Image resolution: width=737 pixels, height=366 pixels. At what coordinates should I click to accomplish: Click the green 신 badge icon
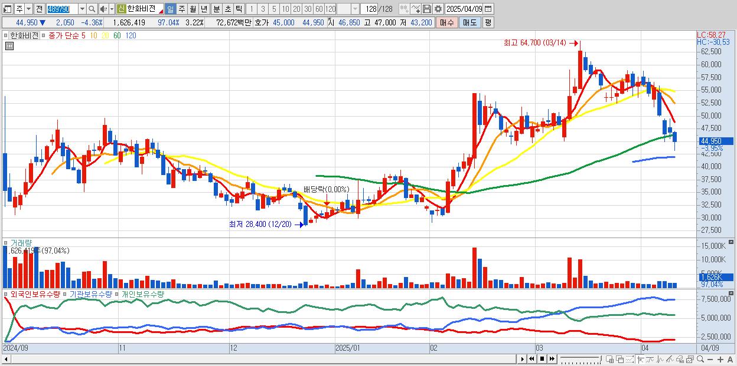point(120,9)
